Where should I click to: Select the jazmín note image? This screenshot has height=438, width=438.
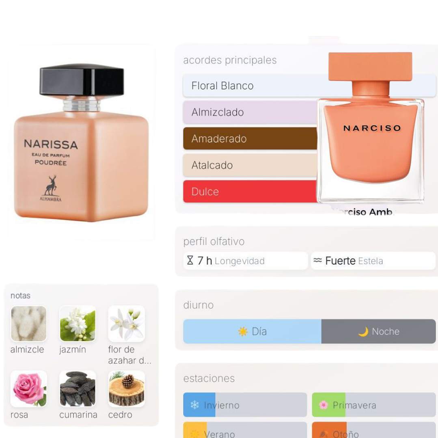point(78,324)
